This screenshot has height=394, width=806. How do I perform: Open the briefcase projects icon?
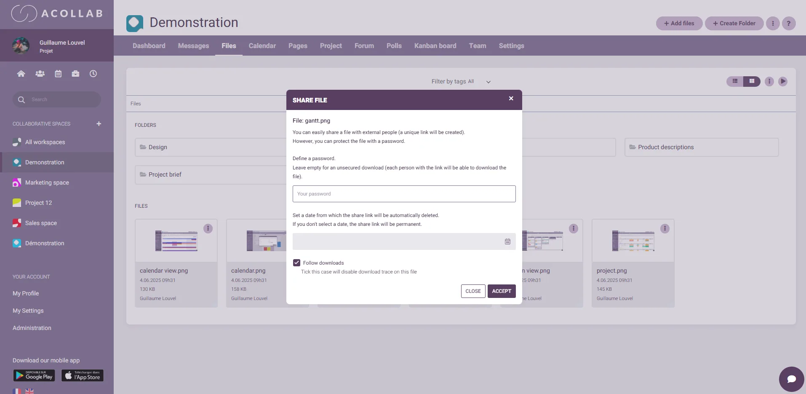[75, 74]
